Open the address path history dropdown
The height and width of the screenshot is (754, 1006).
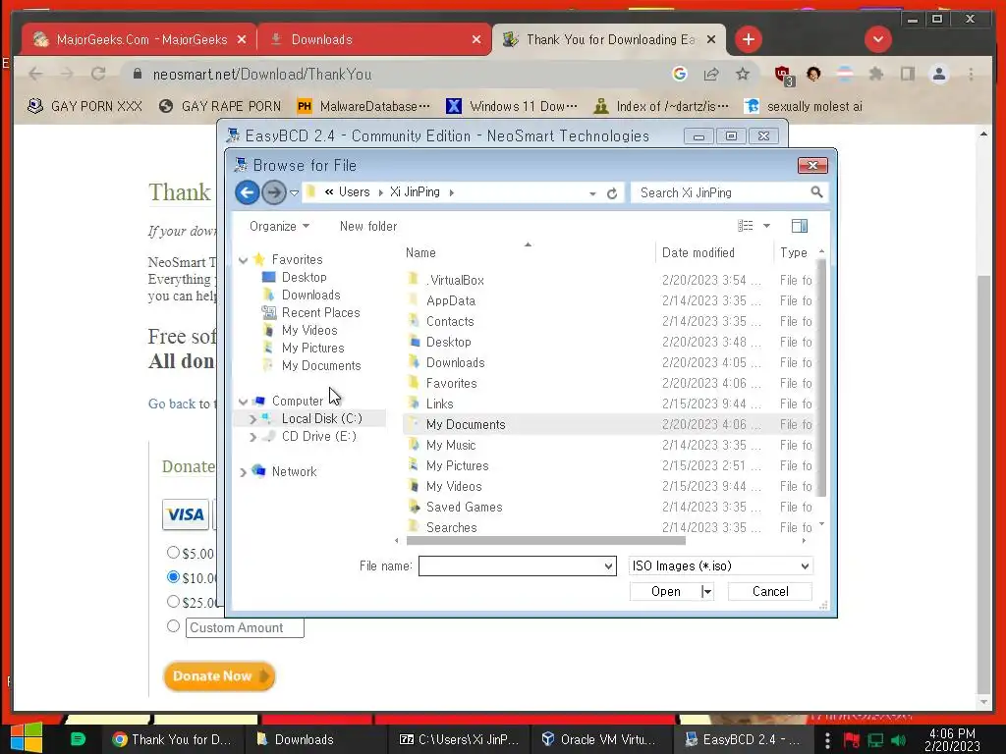(592, 193)
